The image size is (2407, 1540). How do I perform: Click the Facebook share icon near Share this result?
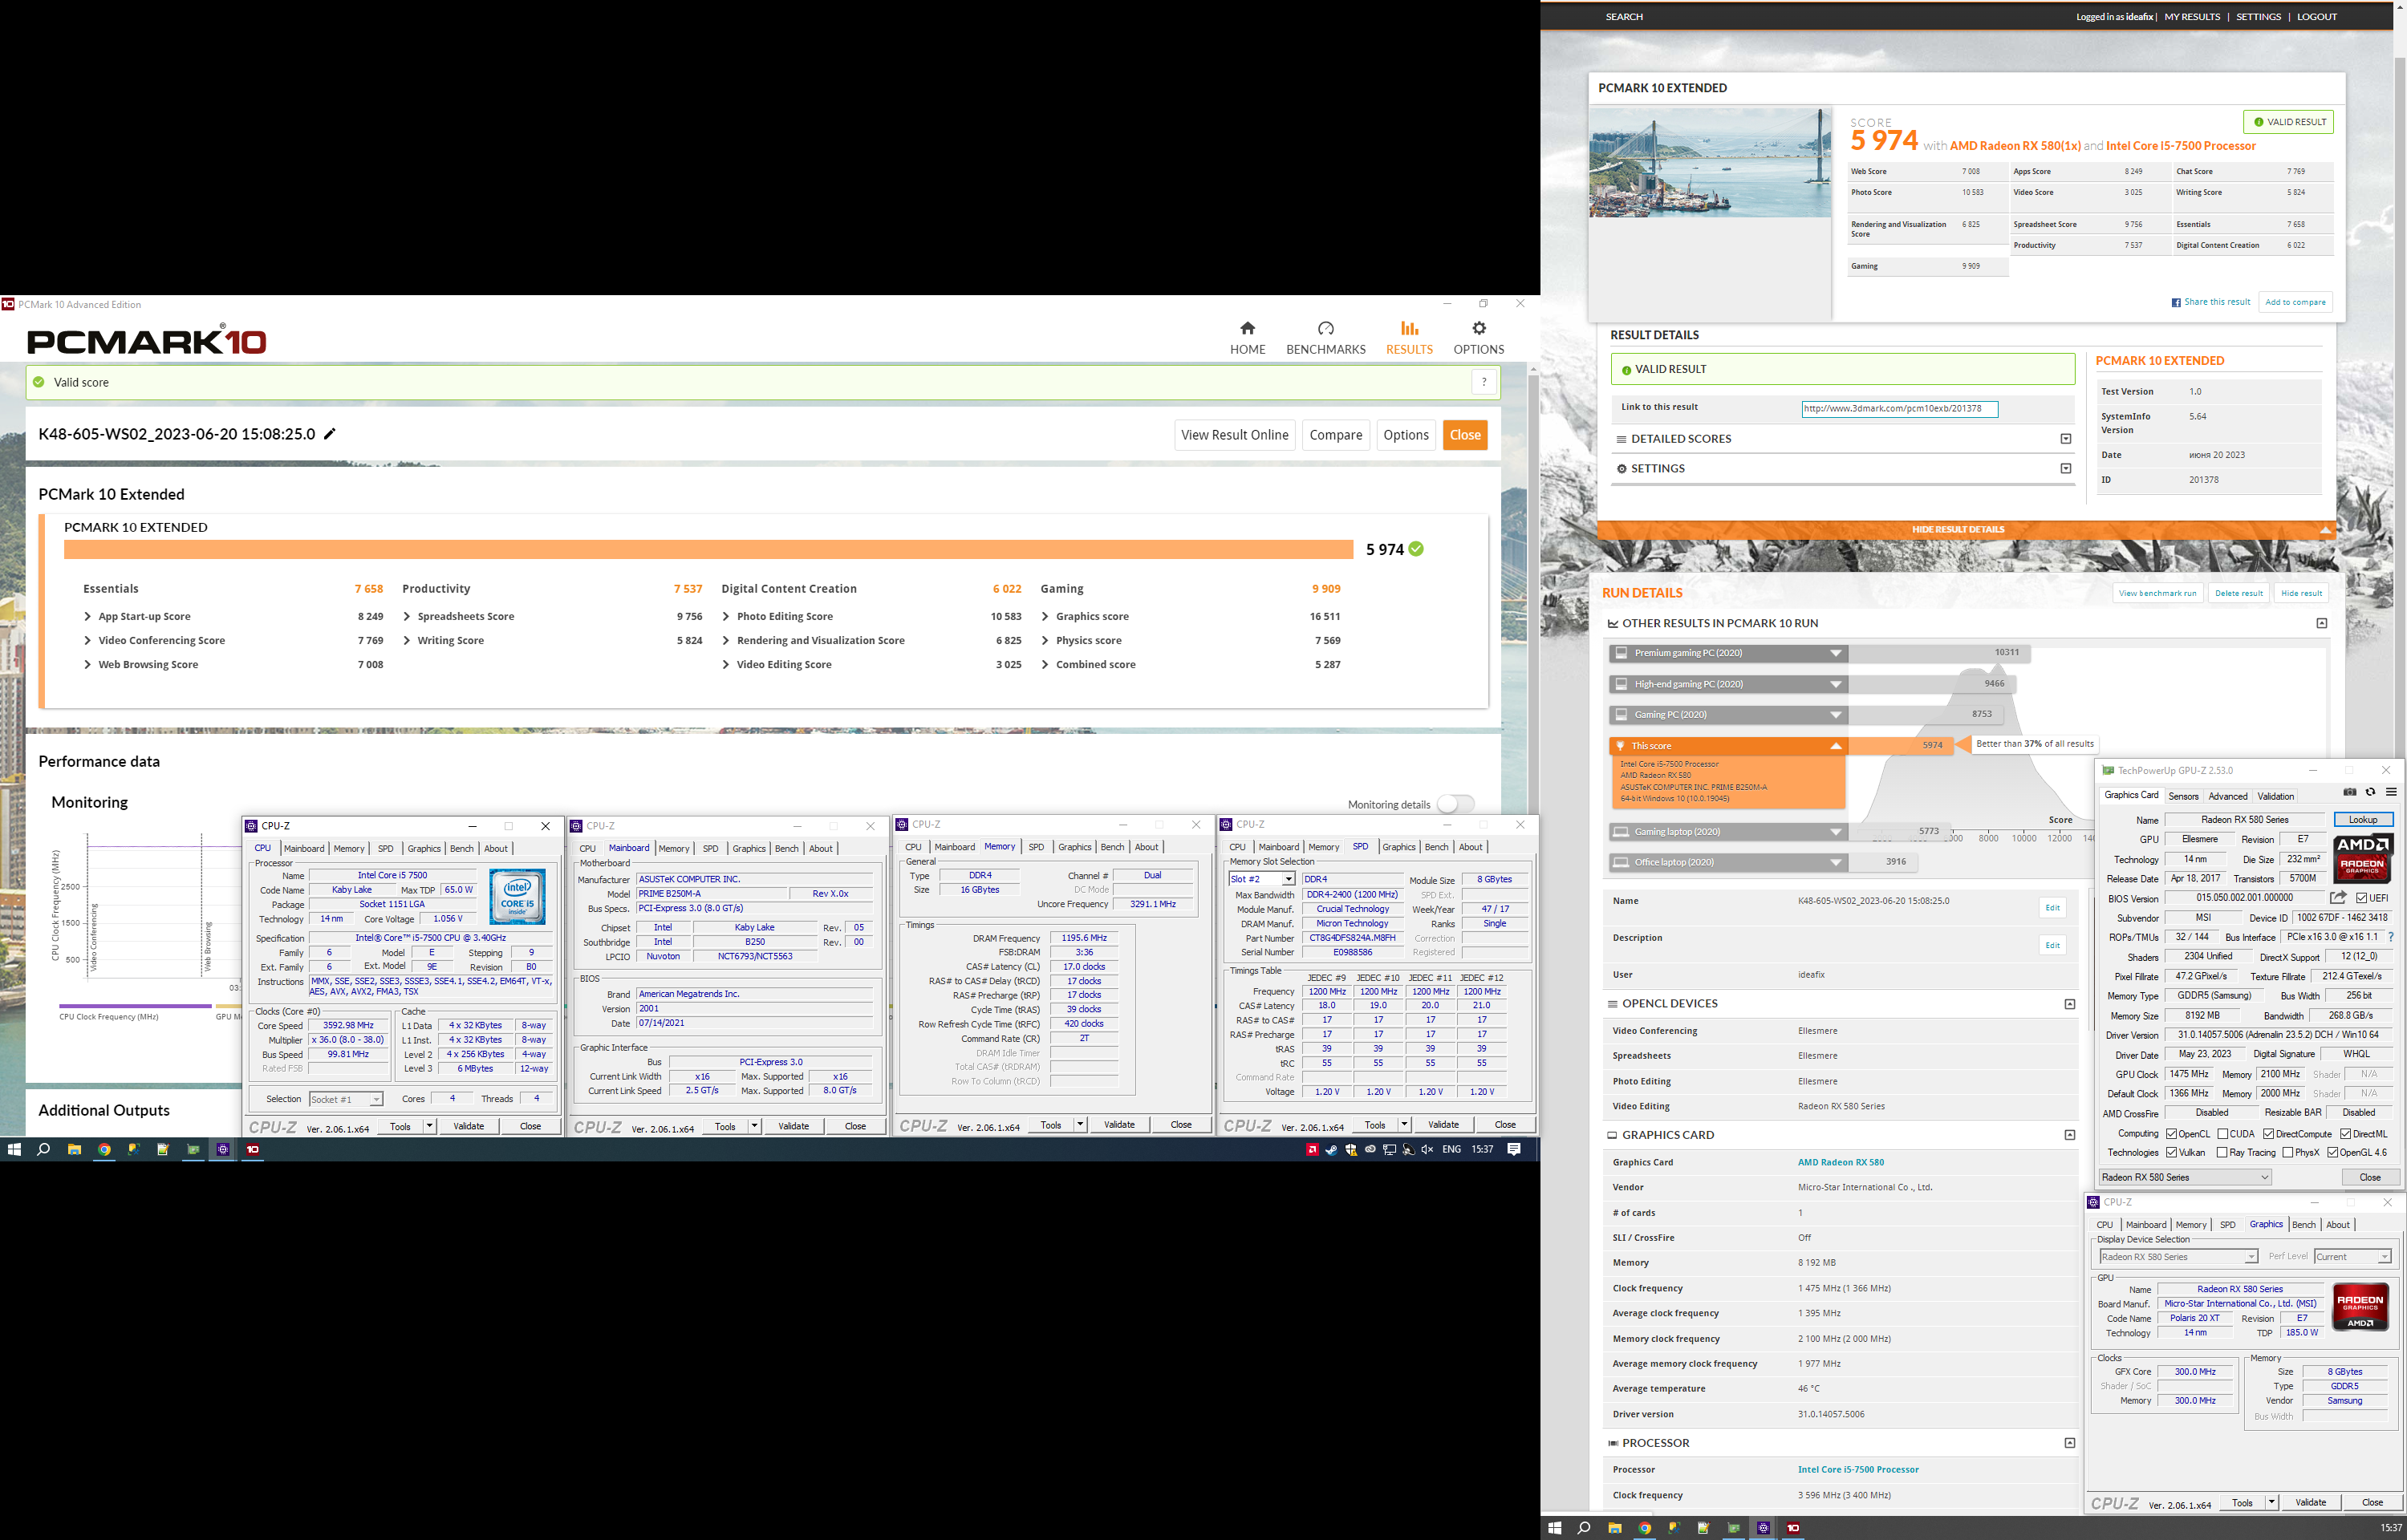[2176, 302]
